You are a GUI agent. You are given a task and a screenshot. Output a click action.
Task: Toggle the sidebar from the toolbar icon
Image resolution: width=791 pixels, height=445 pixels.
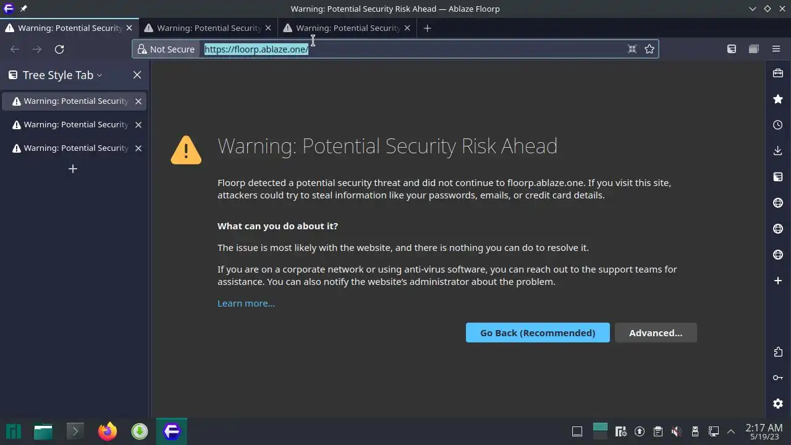click(x=732, y=49)
